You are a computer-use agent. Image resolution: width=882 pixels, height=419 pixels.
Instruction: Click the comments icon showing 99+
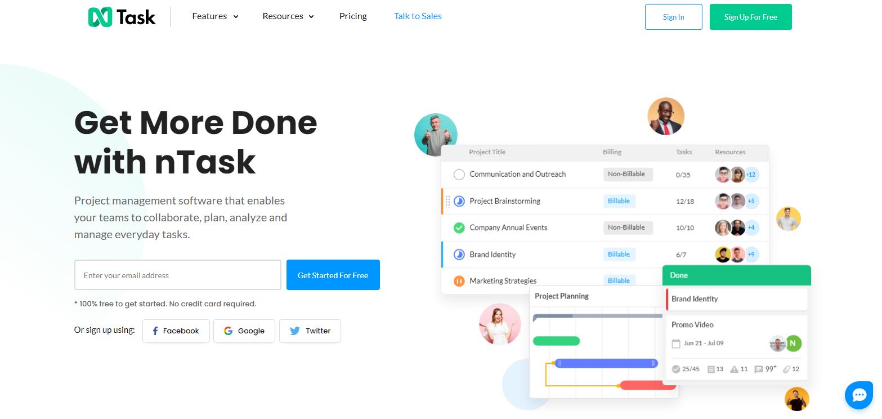tap(758, 369)
